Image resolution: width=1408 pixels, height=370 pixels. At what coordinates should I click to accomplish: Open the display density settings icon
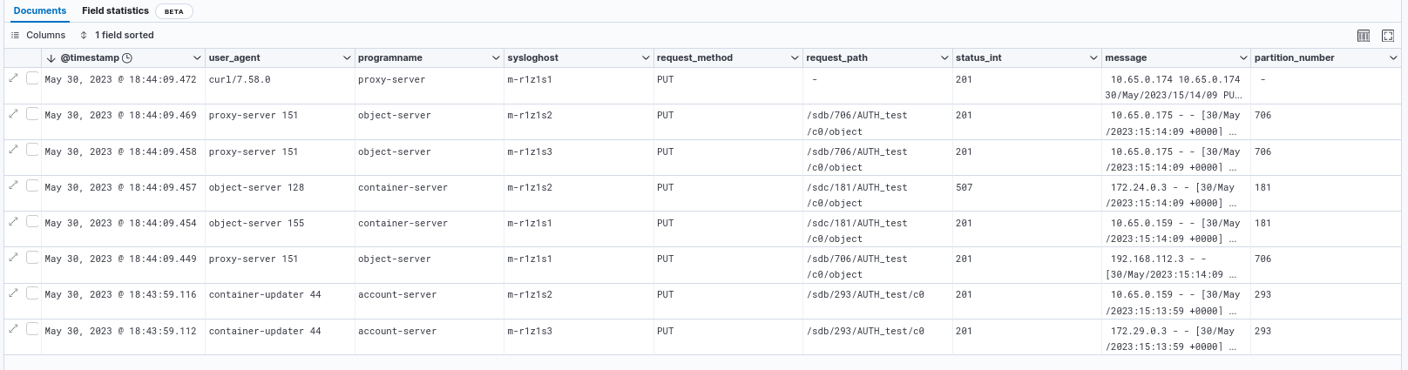tap(1364, 36)
